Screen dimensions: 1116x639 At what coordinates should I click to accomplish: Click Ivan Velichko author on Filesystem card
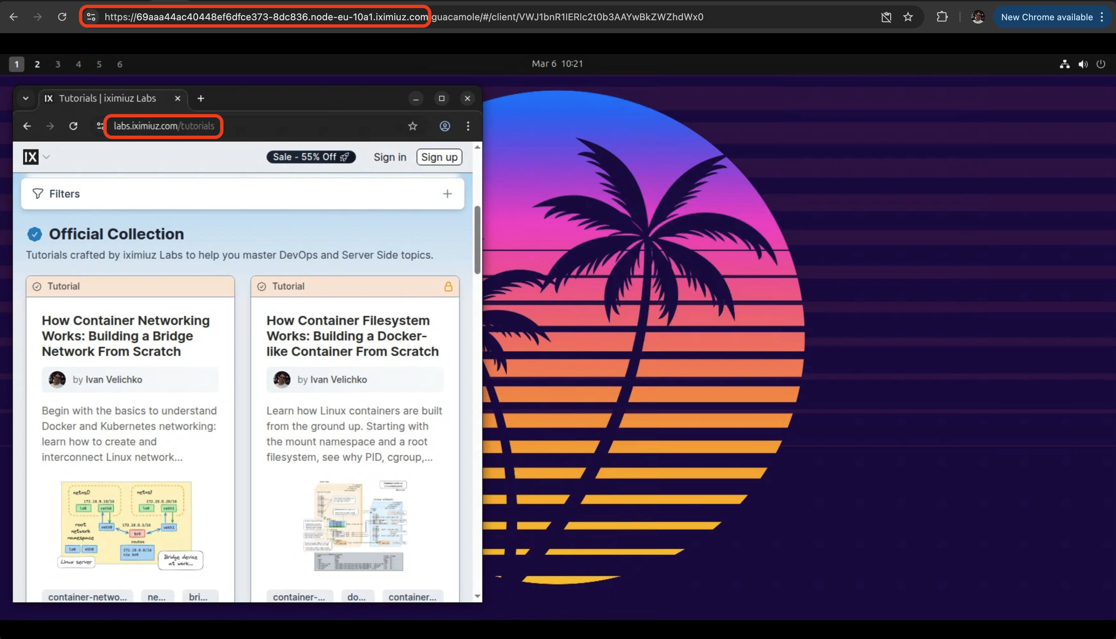click(339, 379)
